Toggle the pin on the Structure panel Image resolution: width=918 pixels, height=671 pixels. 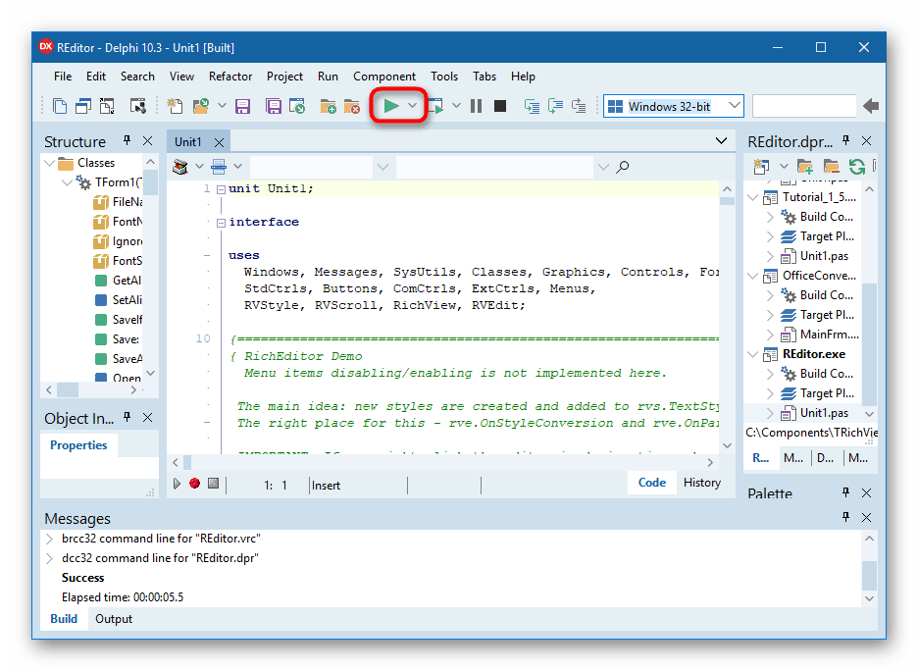coord(127,140)
